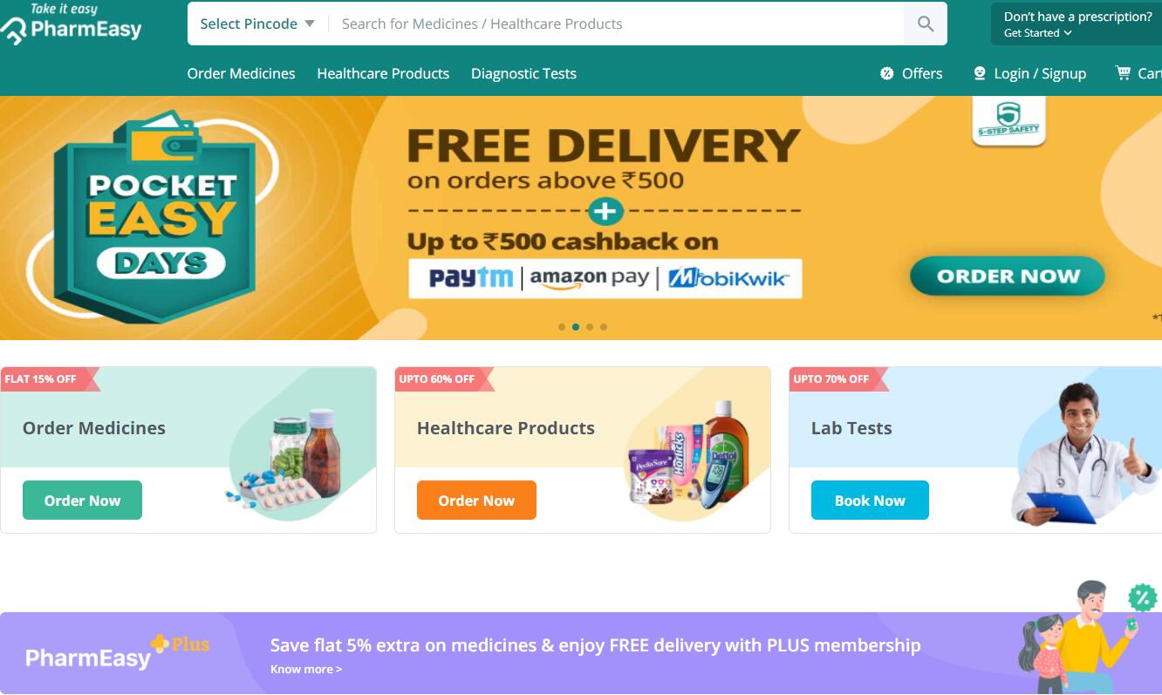Open the Diagnostic Tests menu item
This screenshot has width=1162, height=695.
523,73
